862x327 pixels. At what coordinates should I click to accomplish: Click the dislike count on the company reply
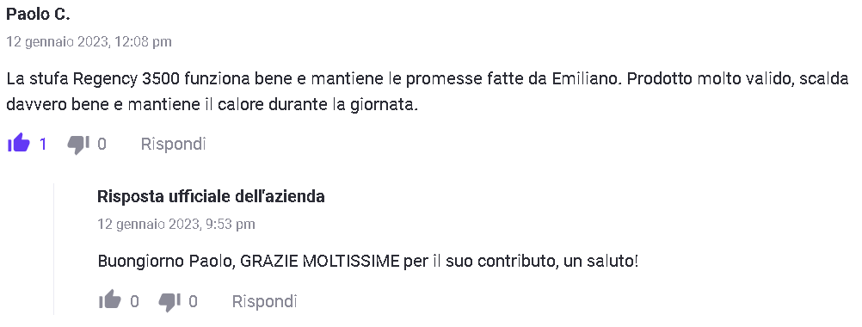[193, 302]
